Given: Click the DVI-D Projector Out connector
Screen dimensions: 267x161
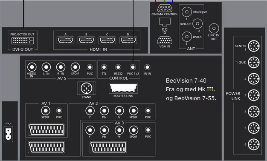Looking at the screenshot, I should (23, 41).
